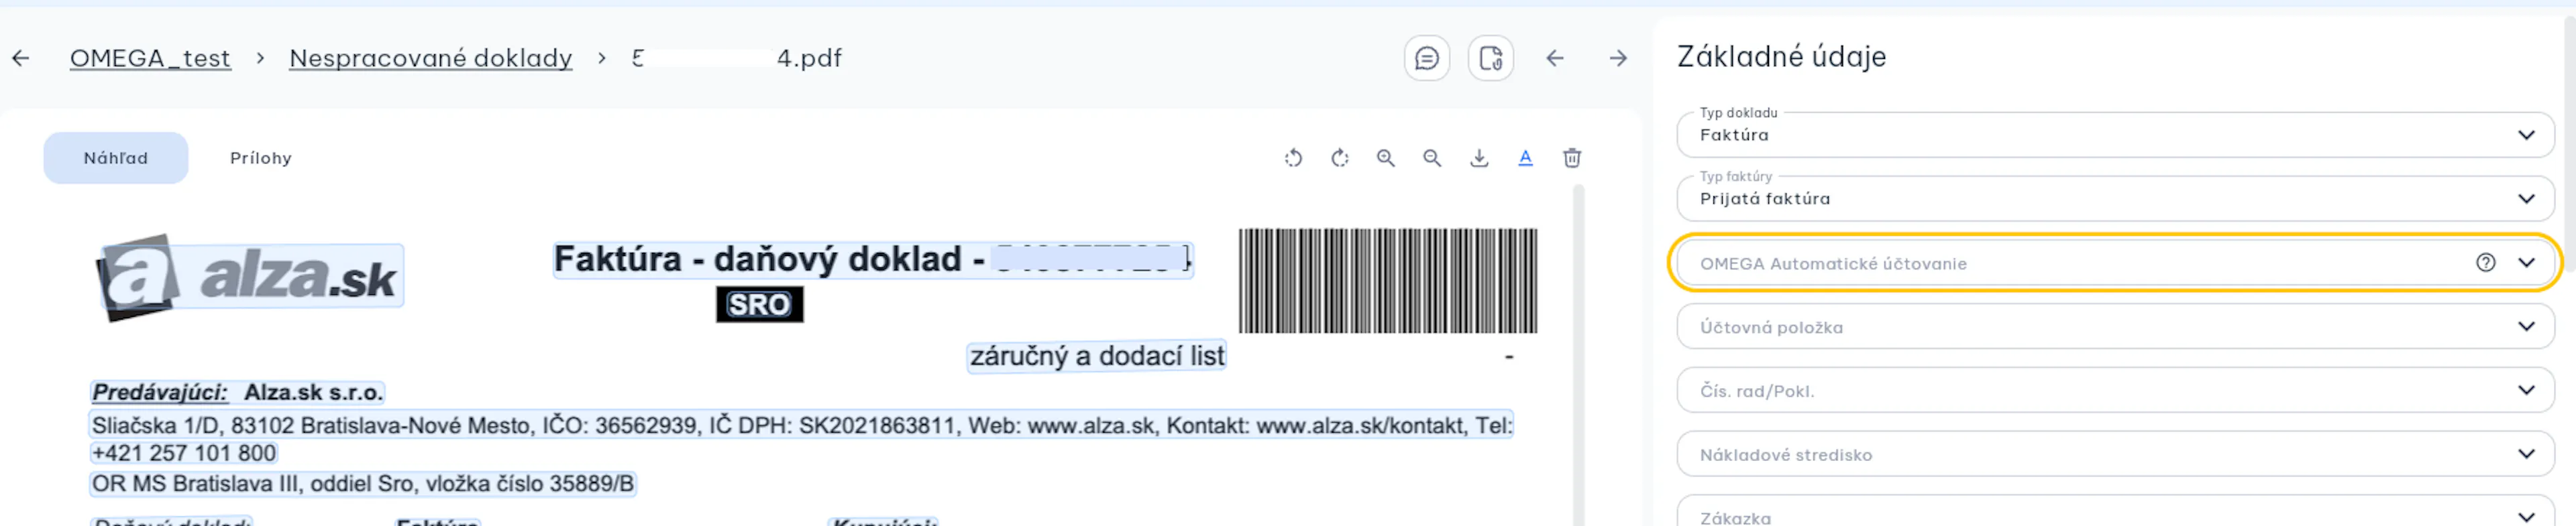Open the Účtovná položka dropdown

2115,326
